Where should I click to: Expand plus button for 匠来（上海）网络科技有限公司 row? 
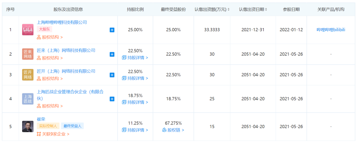click(112, 54)
